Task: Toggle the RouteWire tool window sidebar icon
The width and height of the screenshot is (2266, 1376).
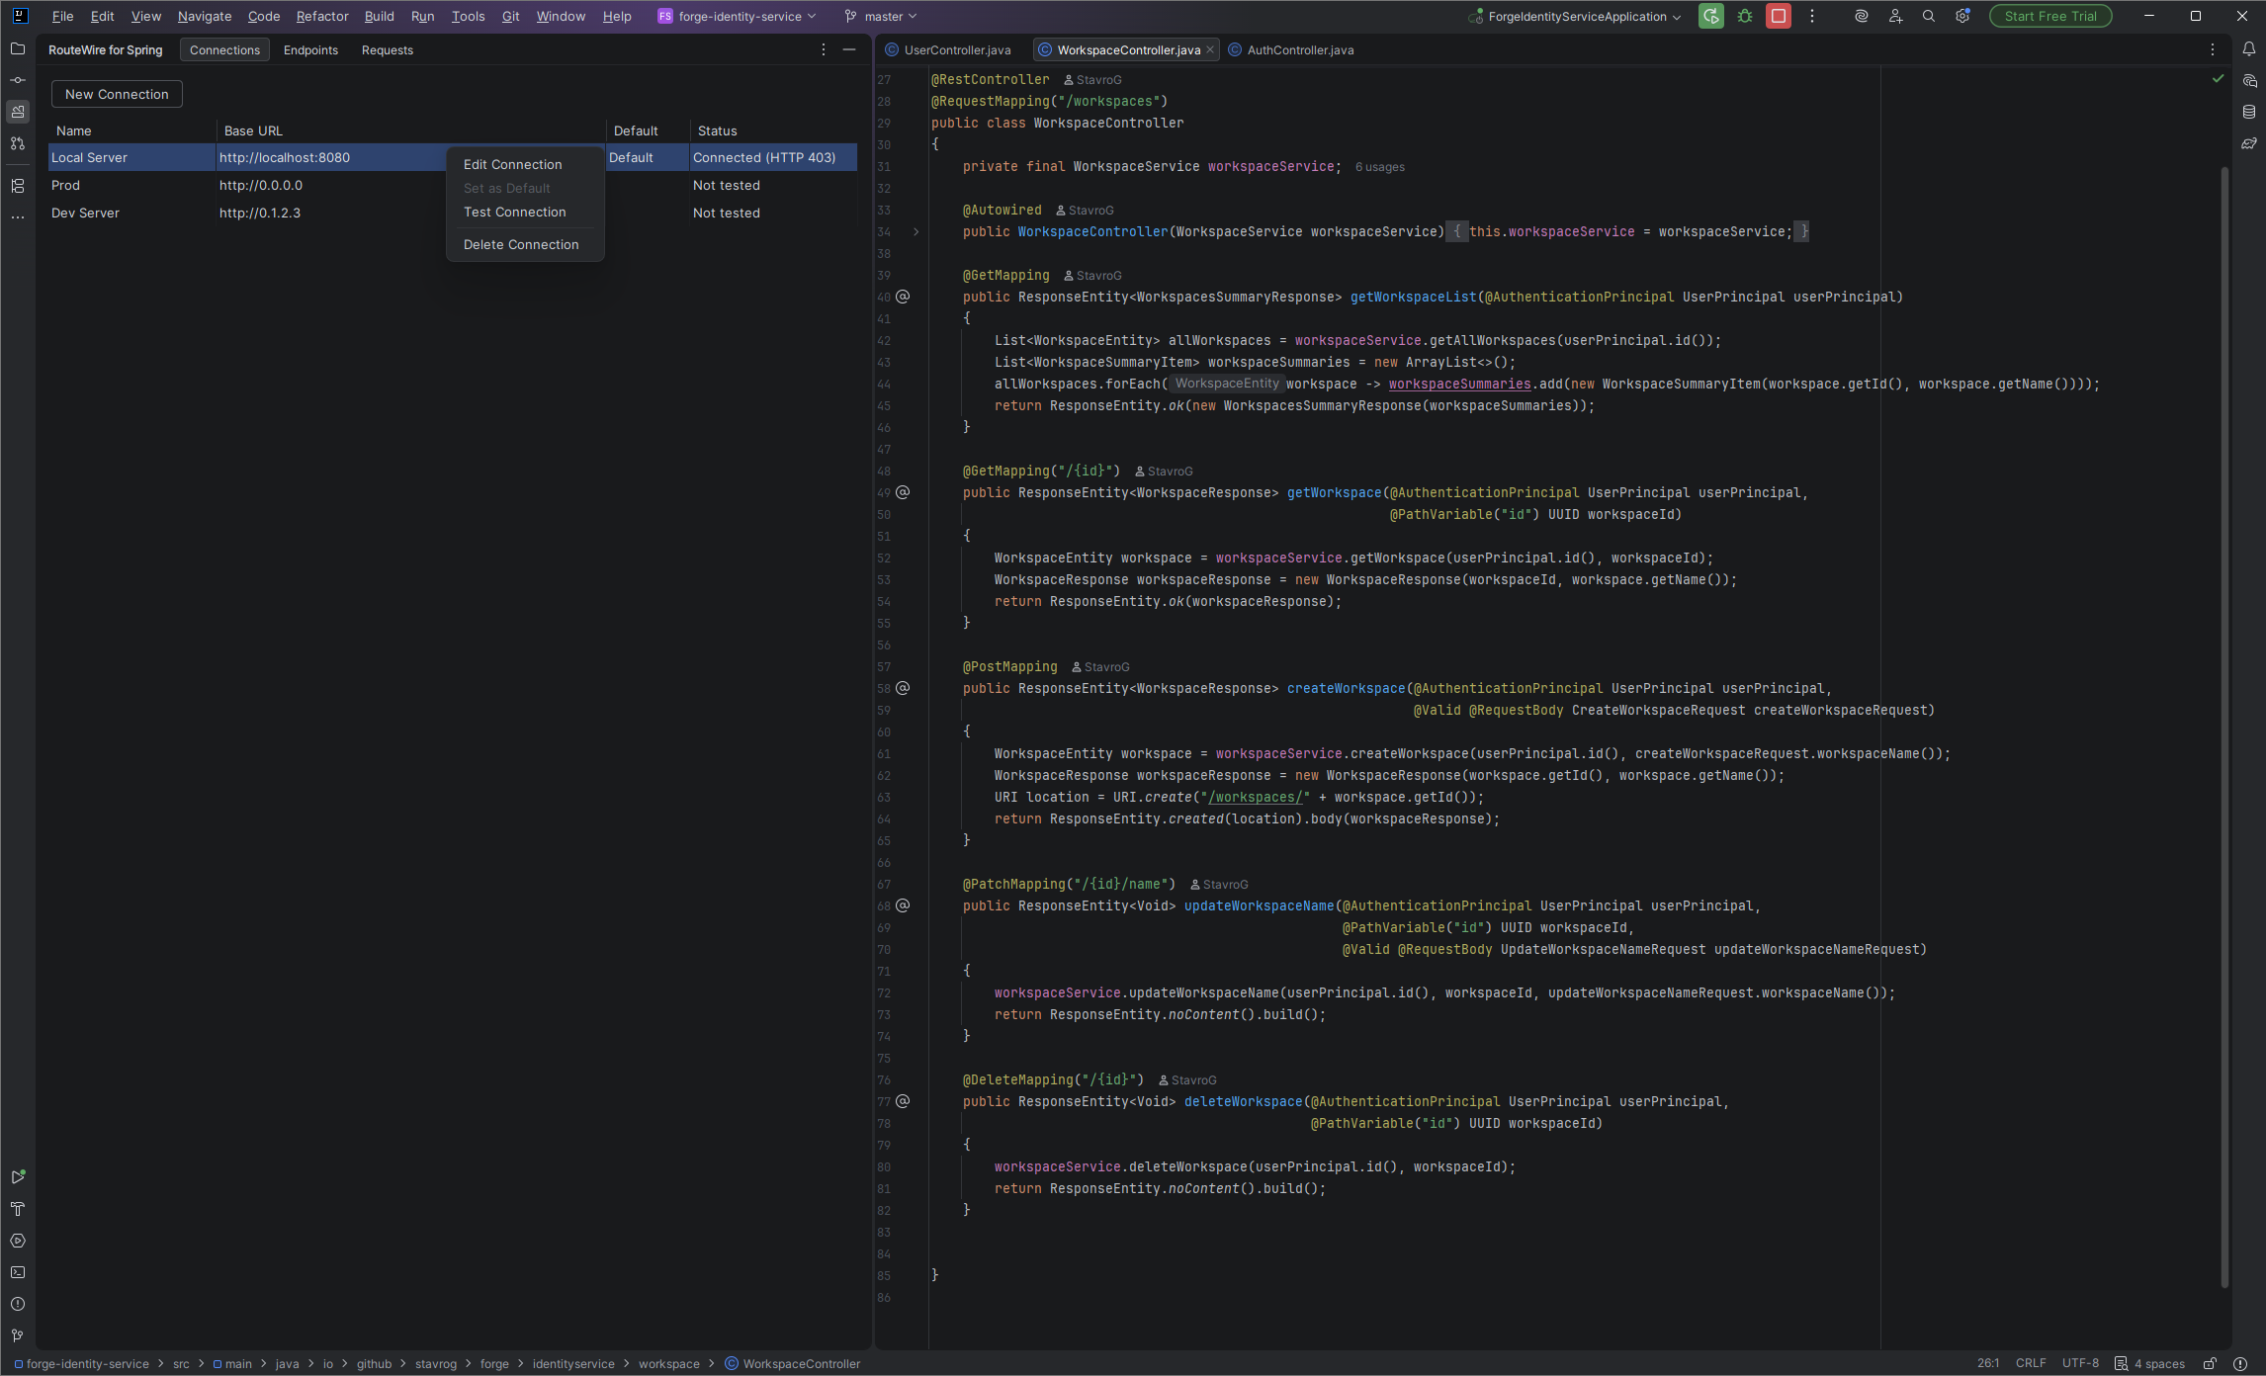Action: coord(18,112)
